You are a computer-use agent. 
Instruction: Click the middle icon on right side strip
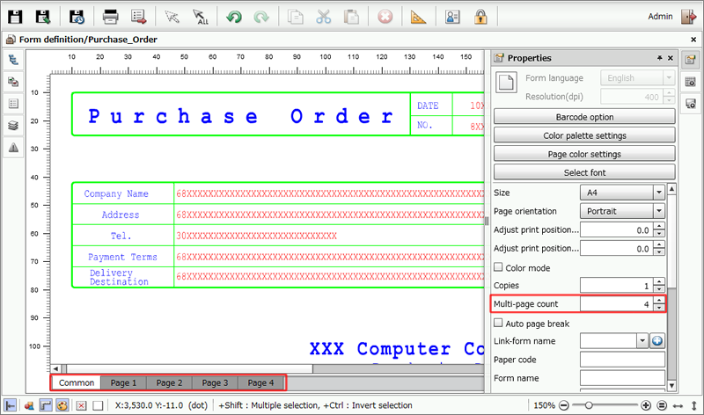pos(690,82)
